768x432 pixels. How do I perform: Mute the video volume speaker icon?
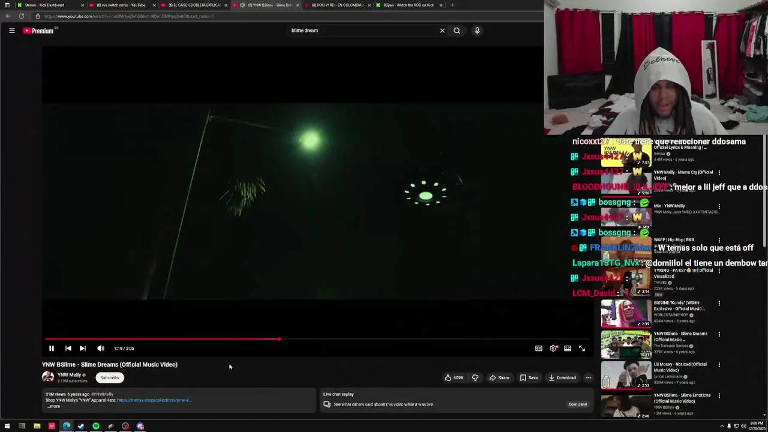[x=101, y=348]
